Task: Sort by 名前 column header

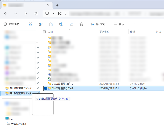Action: [50, 32]
